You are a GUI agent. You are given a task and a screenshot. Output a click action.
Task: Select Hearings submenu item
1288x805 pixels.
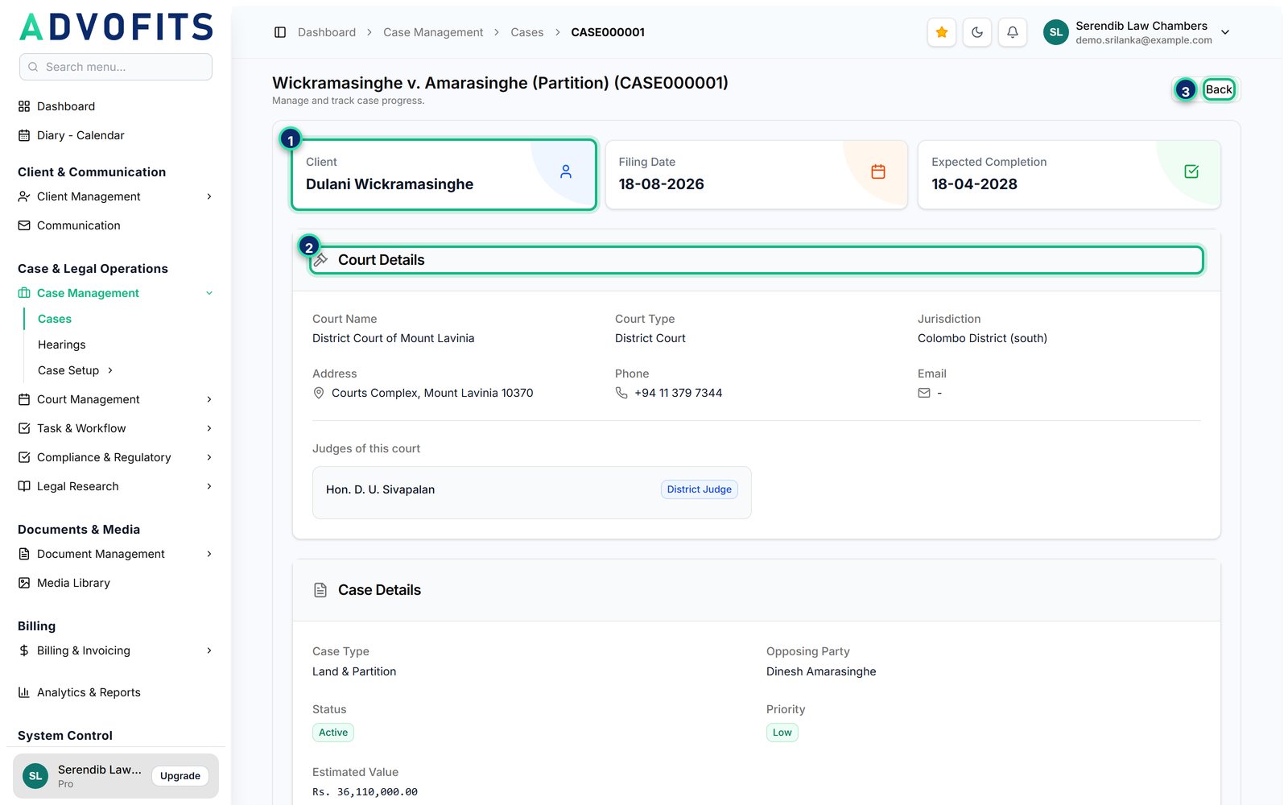tap(62, 345)
